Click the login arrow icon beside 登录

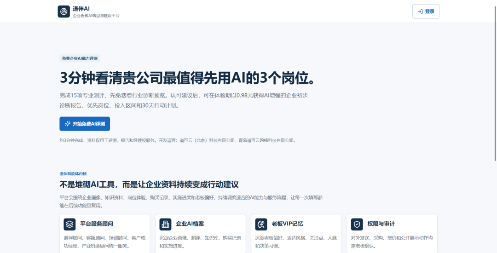pos(420,11)
